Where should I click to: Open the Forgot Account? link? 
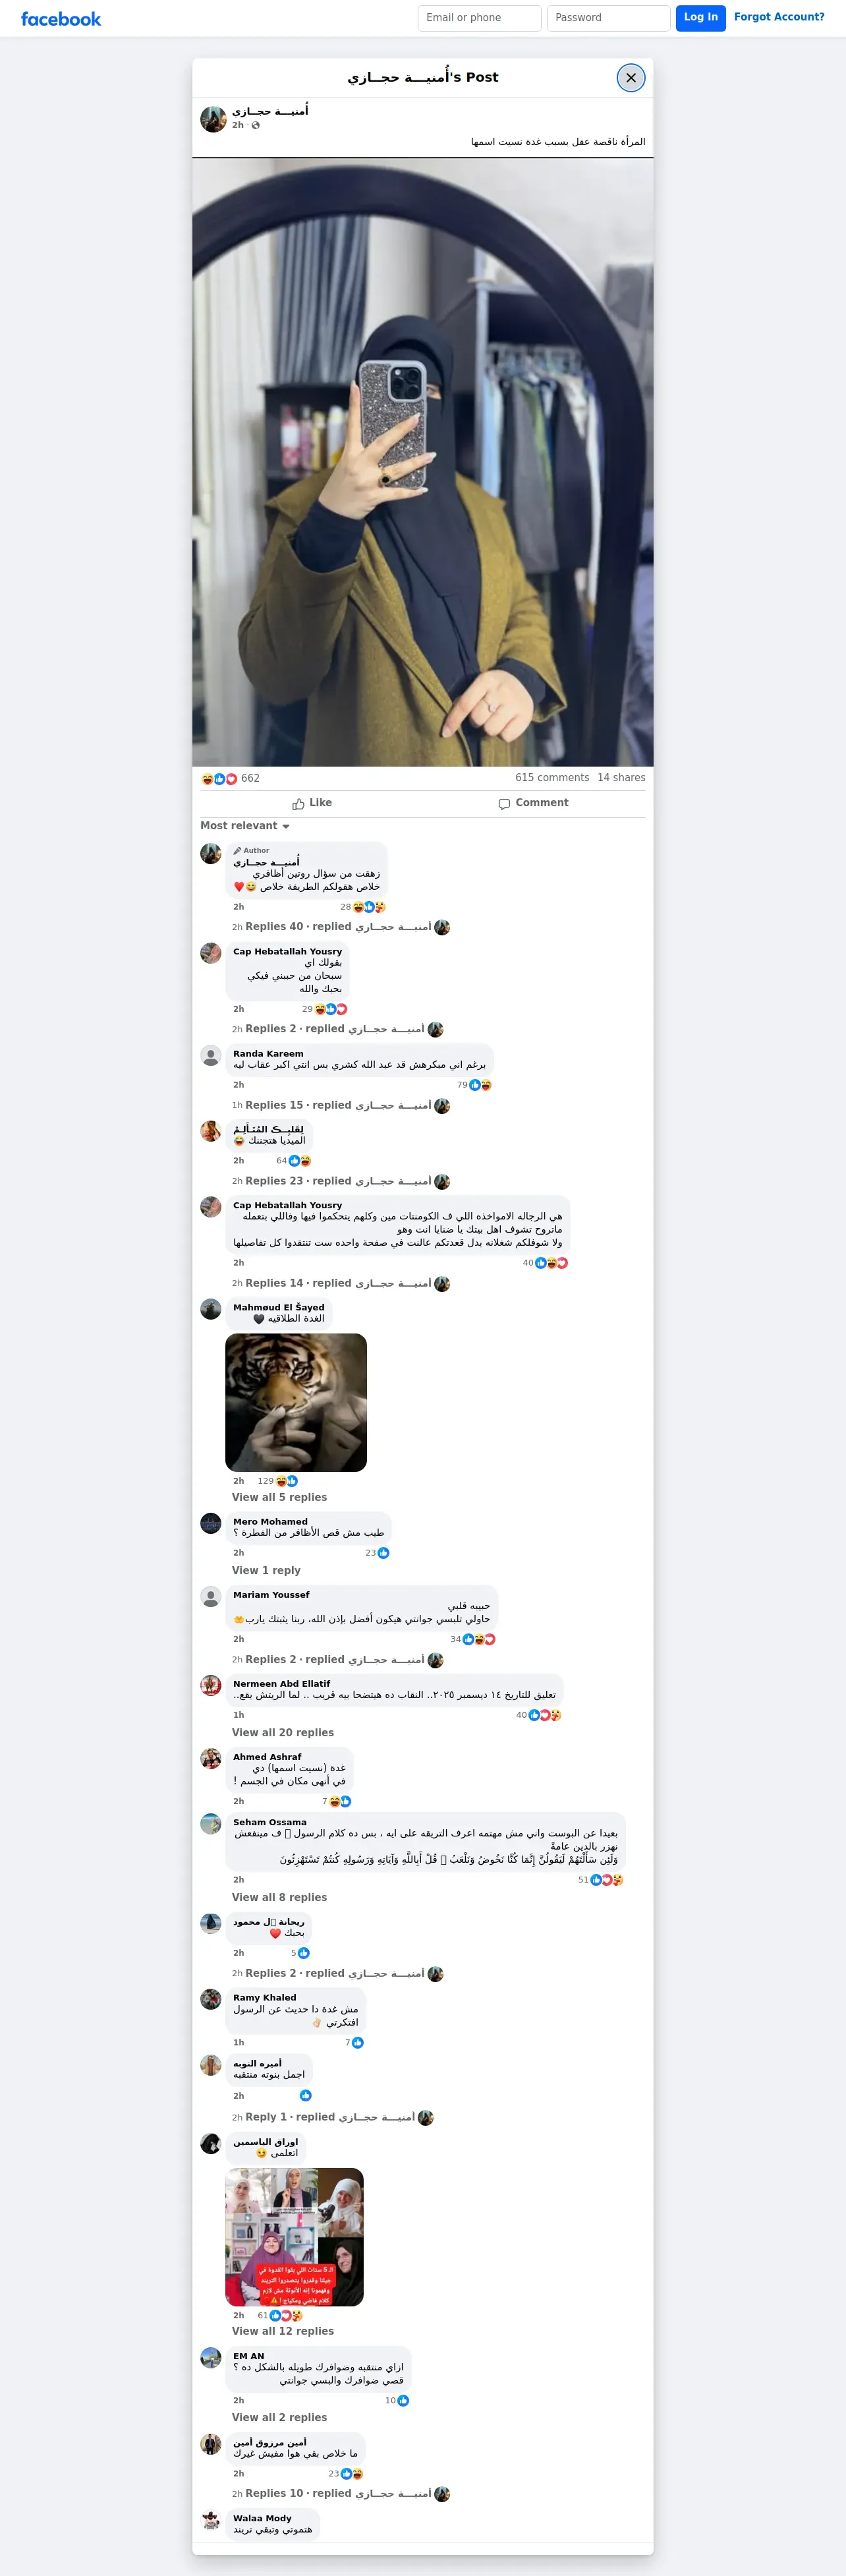click(x=779, y=17)
